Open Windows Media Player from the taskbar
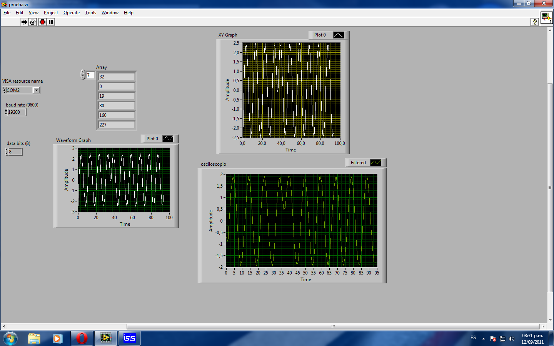The height and width of the screenshot is (346, 554). coord(58,338)
